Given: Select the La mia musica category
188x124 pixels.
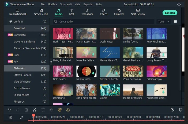Looking at the screenshot, I should coord(27,95).
